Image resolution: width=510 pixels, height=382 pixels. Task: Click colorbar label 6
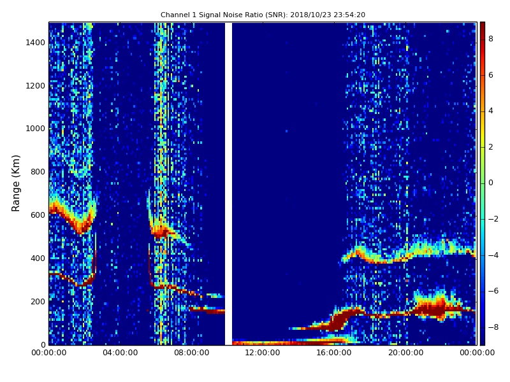490,75
